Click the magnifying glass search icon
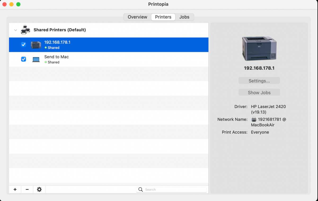The height and width of the screenshot is (201, 318). click(141, 190)
